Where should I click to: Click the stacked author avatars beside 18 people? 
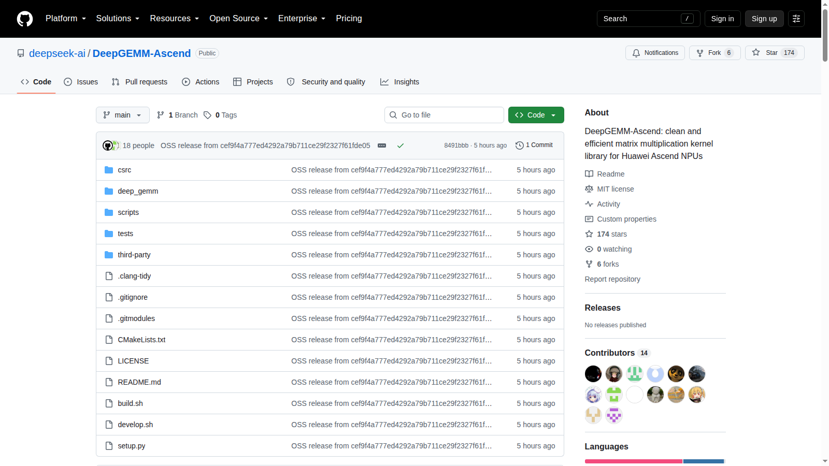pyautogui.click(x=111, y=145)
